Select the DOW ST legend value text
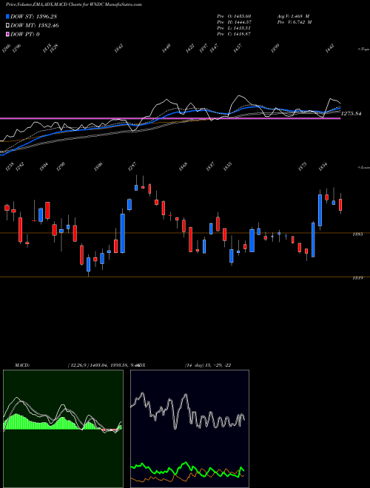 (33, 16)
